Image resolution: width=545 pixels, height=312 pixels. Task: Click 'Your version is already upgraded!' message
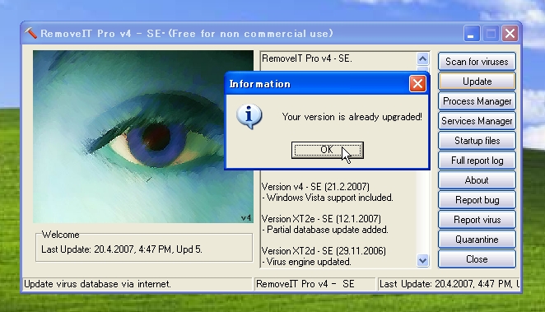[x=352, y=117]
